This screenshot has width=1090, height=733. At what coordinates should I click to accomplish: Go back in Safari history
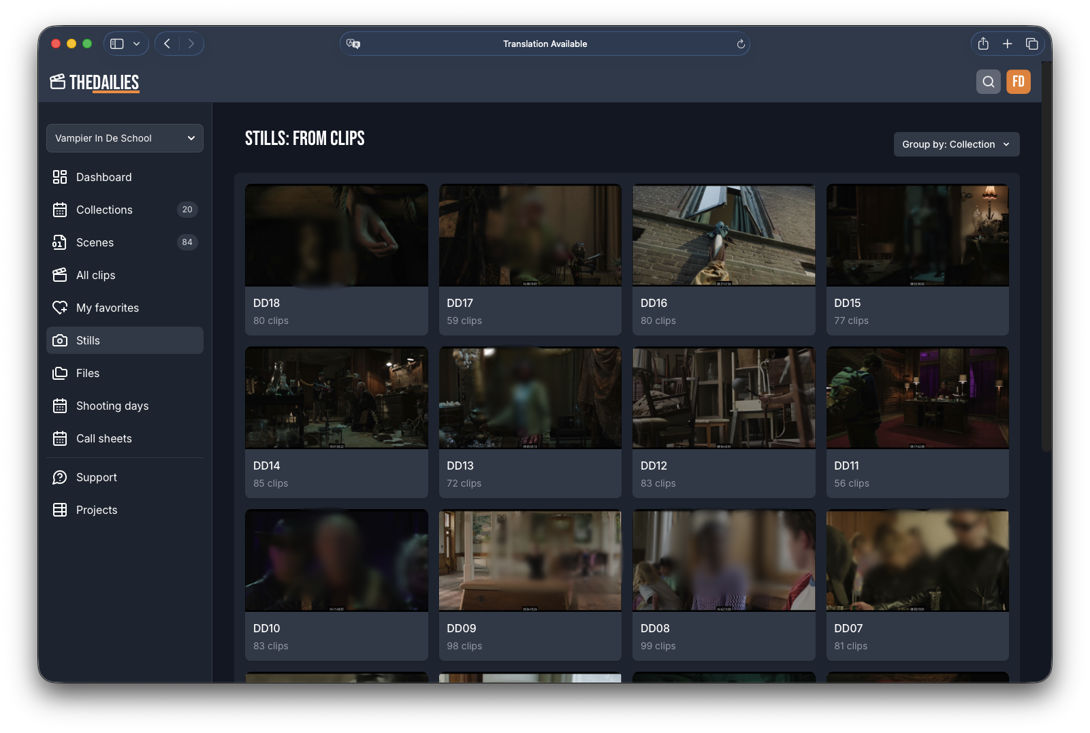(x=167, y=44)
